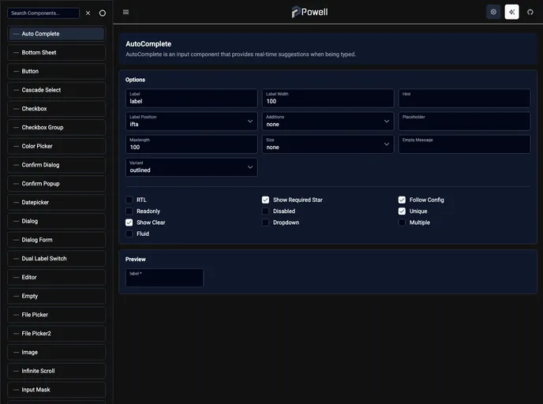
Task: Click the sparkle theme icon in header
Action: (511, 12)
